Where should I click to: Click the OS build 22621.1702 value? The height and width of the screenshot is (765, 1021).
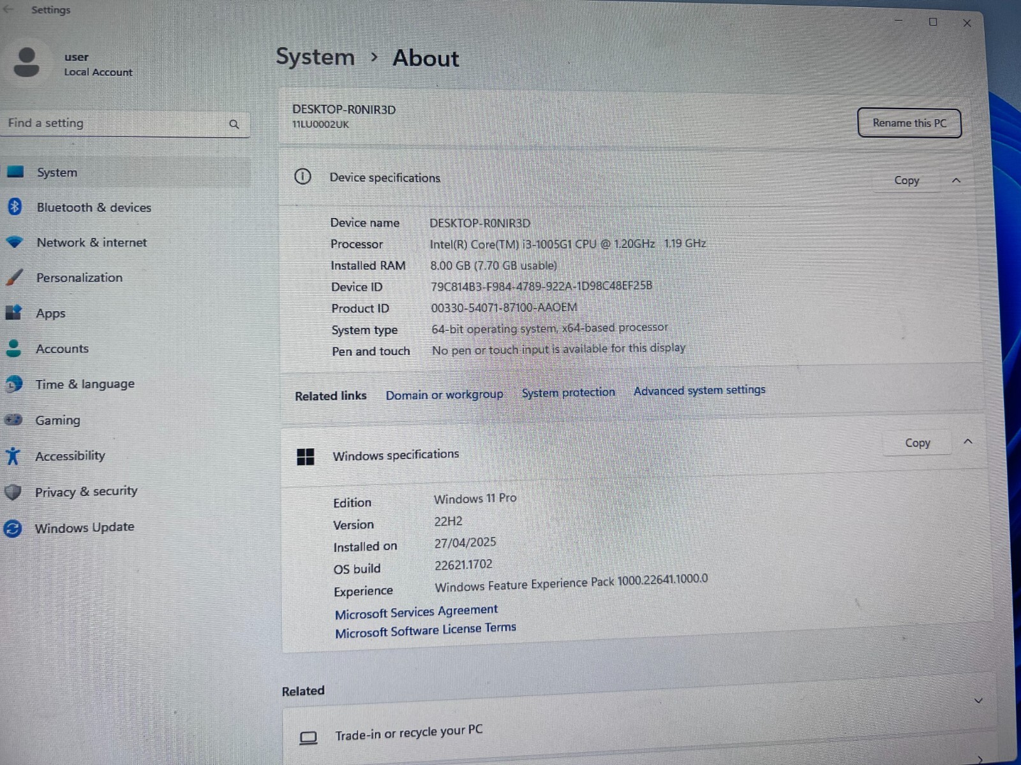tap(463, 565)
